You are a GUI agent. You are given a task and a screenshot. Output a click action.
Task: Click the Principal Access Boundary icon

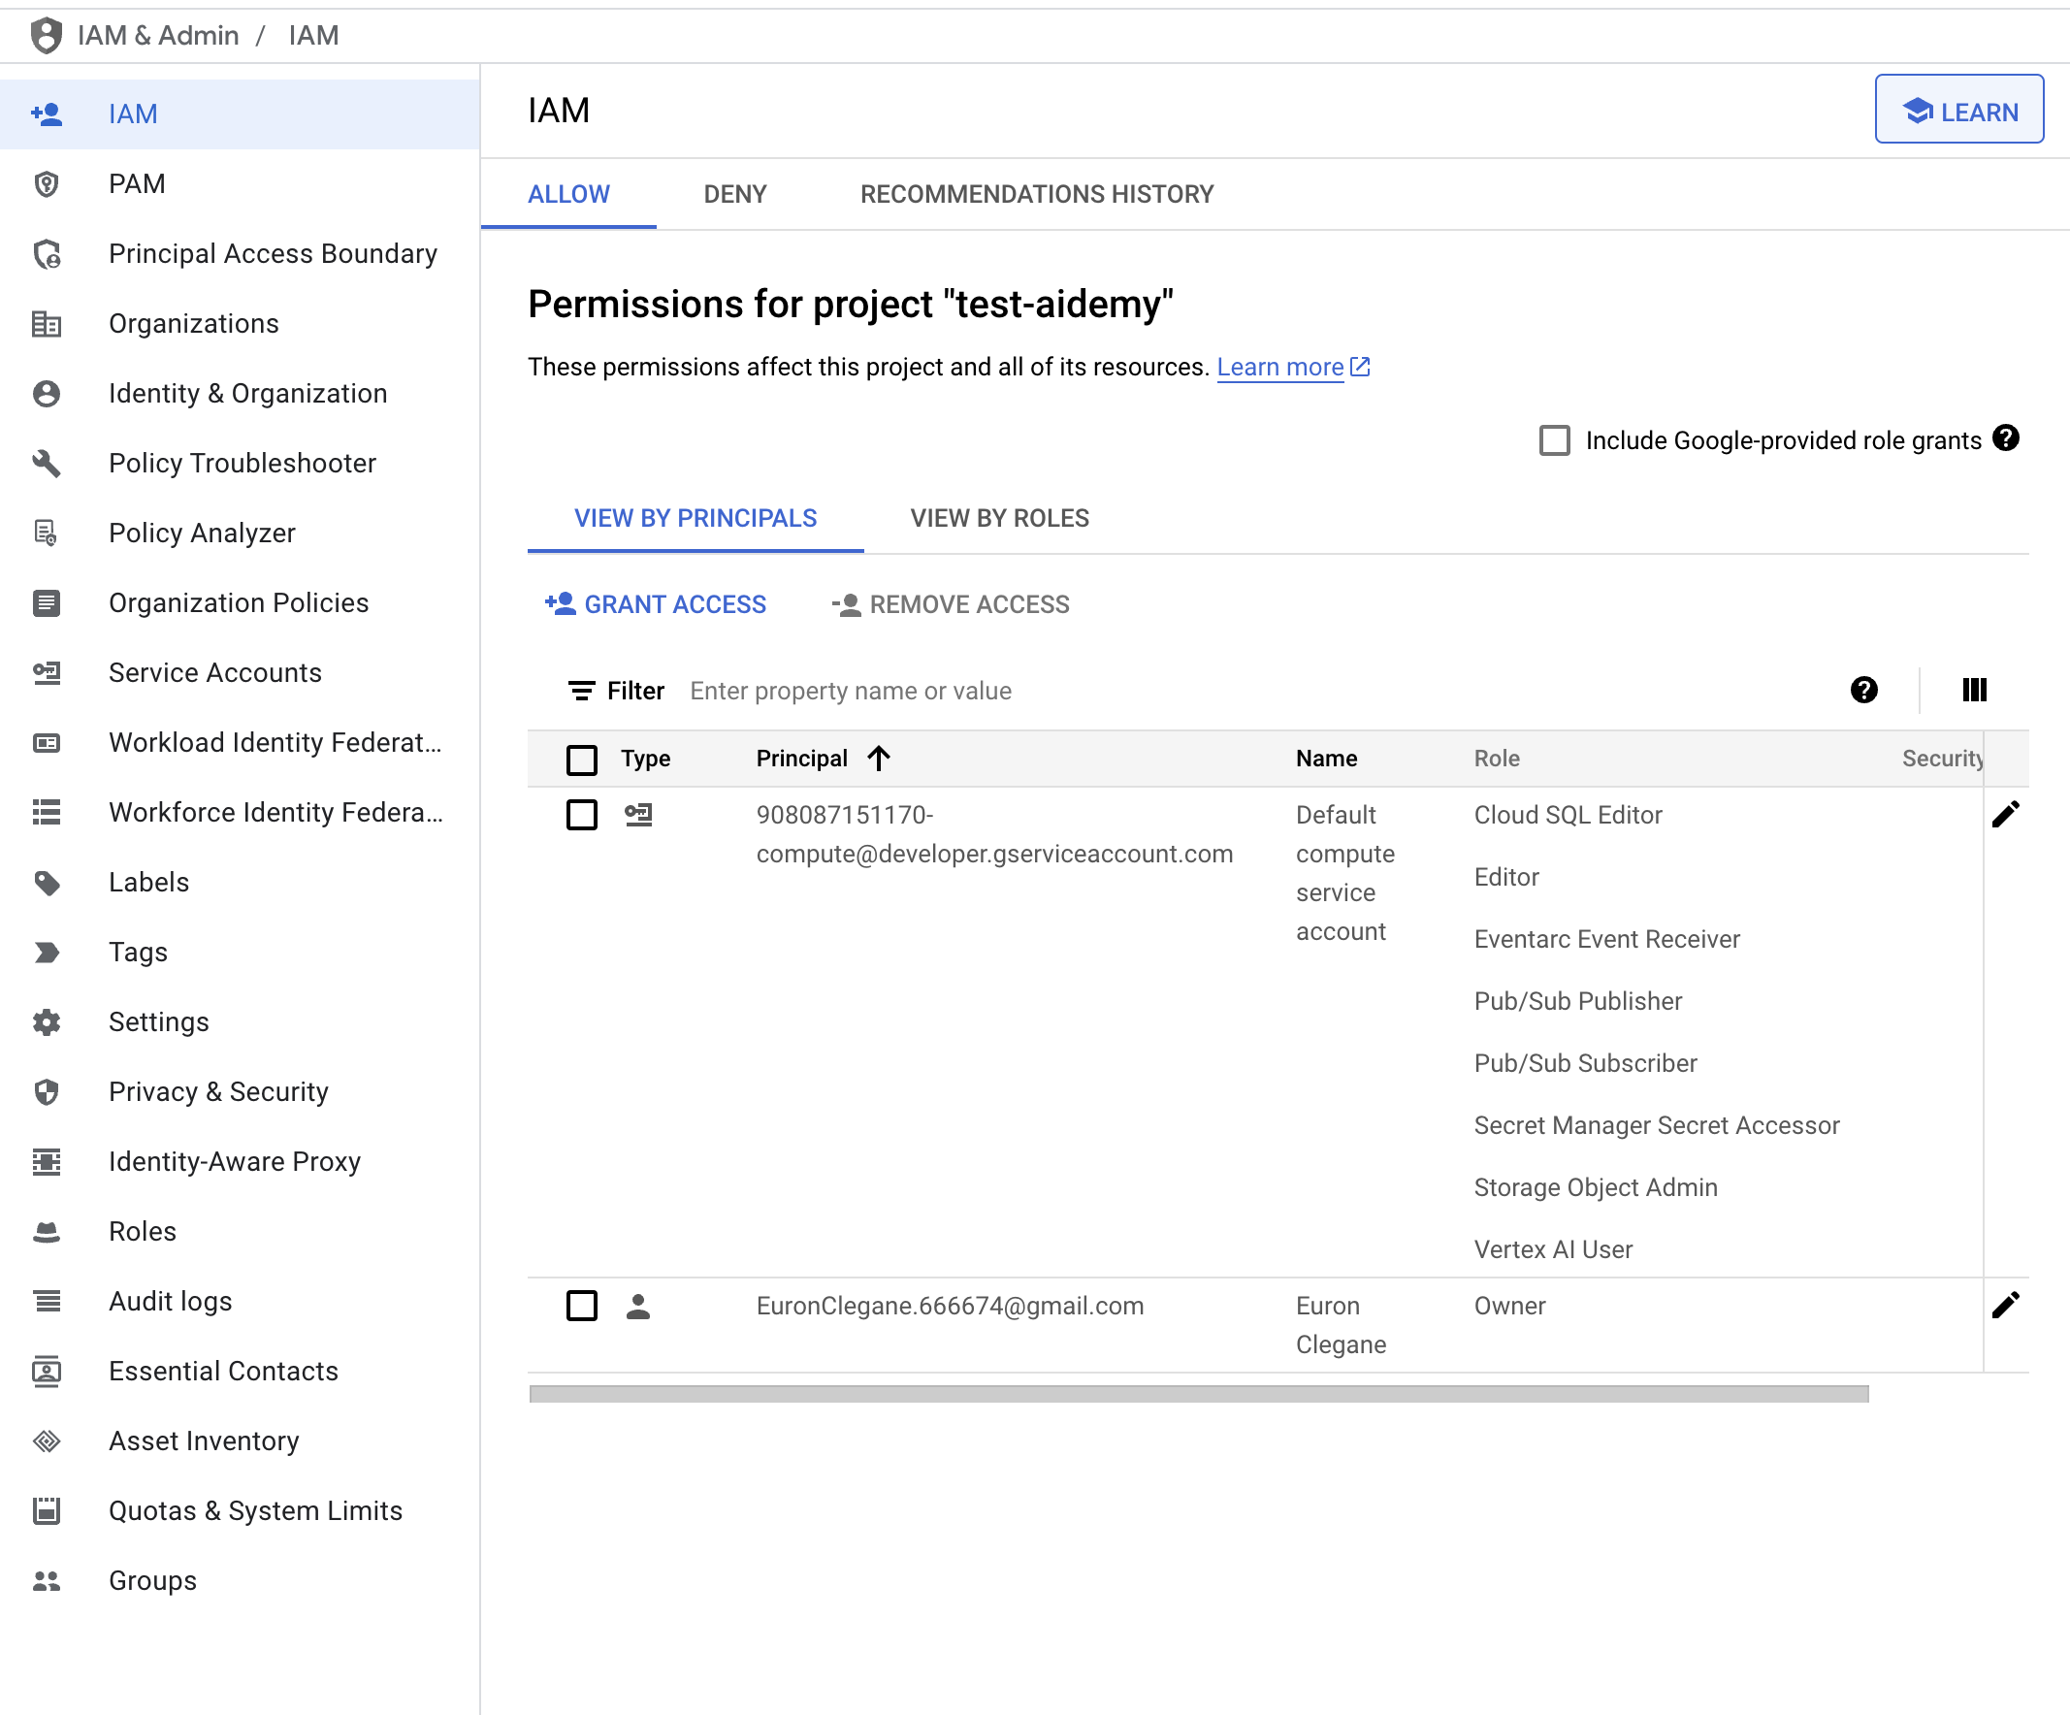tap(49, 252)
